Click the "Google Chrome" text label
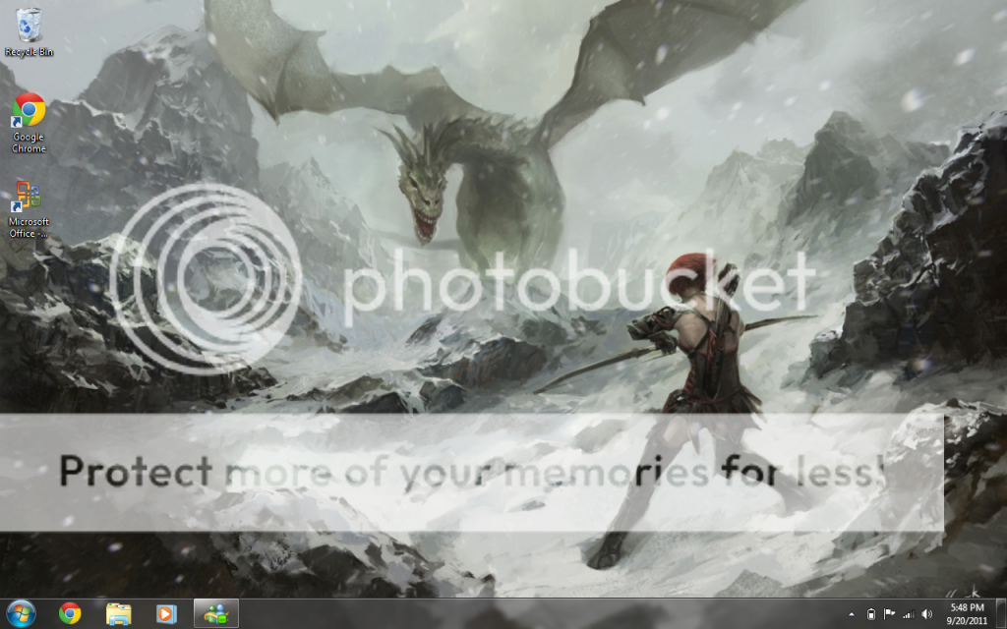 [x=29, y=143]
